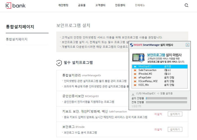197x140 pixels.
Task: Click the 공인인증서보안 MOASignEX heading
Action: pos(80,96)
